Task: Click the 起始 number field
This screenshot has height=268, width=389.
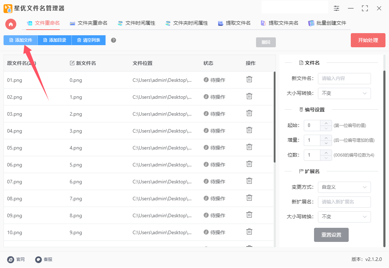Action: pyautogui.click(x=312, y=126)
